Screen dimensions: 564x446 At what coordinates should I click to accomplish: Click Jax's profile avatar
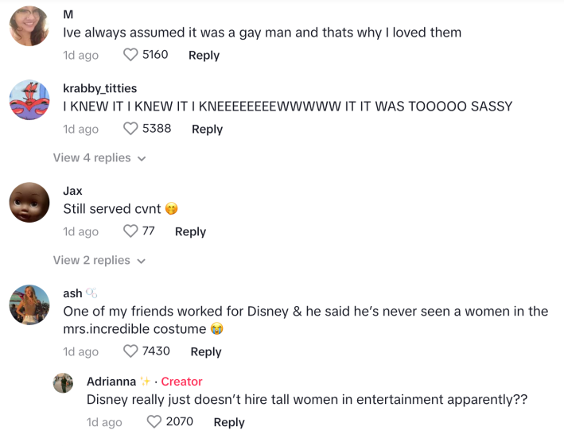[29, 203]
